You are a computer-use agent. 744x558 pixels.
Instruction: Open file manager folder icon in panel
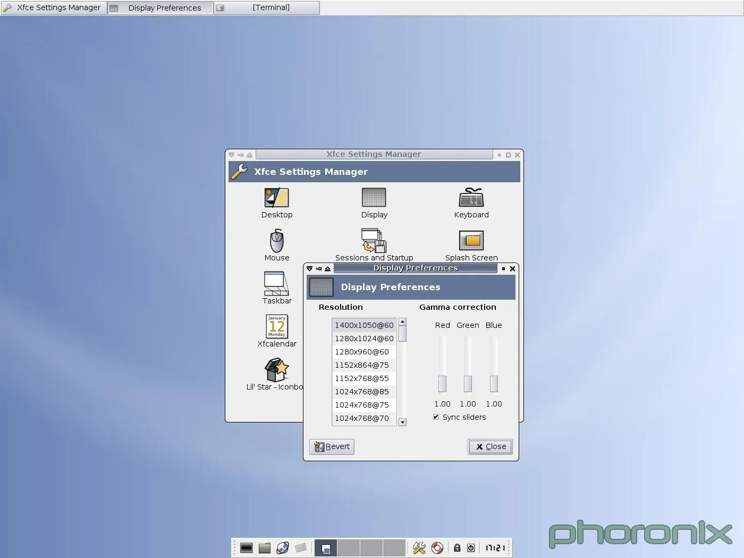[x=265, y=548]
